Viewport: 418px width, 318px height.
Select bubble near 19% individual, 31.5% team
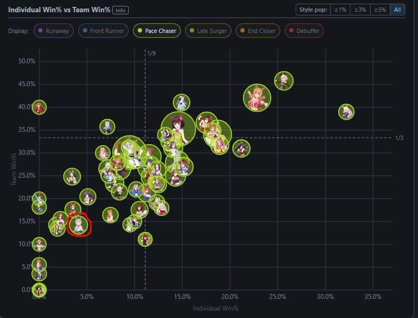pyautogui.click(x=220, y=145)
